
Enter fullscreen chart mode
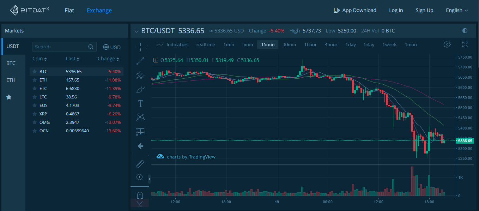(465, 44)
